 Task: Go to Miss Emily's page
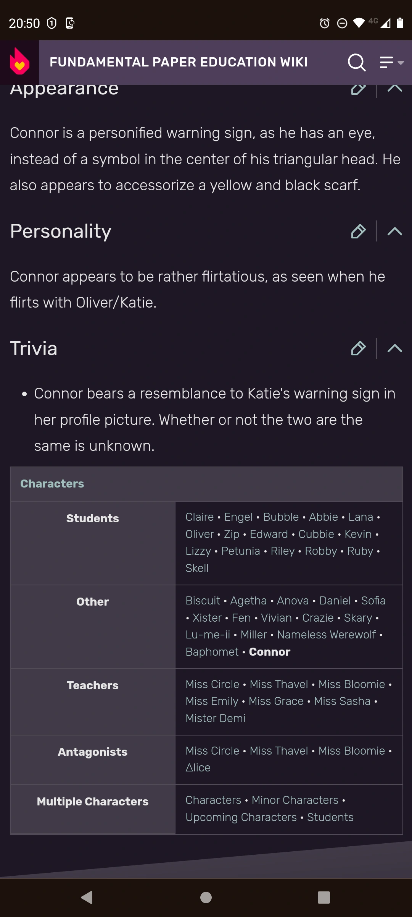point(212,701)
